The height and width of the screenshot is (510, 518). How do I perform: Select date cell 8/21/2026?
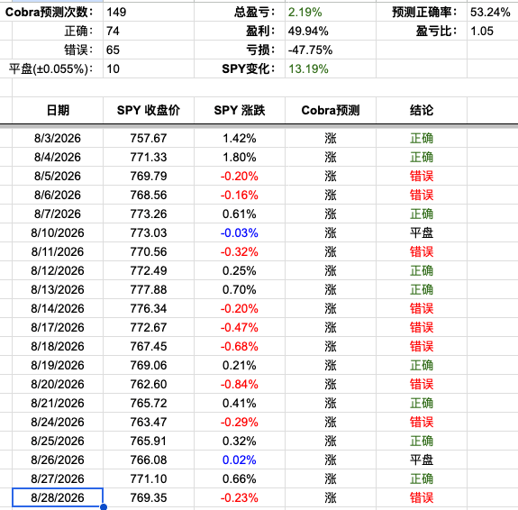click(x=58, y=403)
